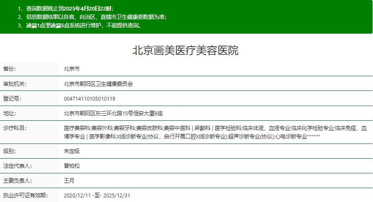This screenshot has height=202, width=373.
Task: Select legal representative name 曾柏松
Action: [72, 166]
